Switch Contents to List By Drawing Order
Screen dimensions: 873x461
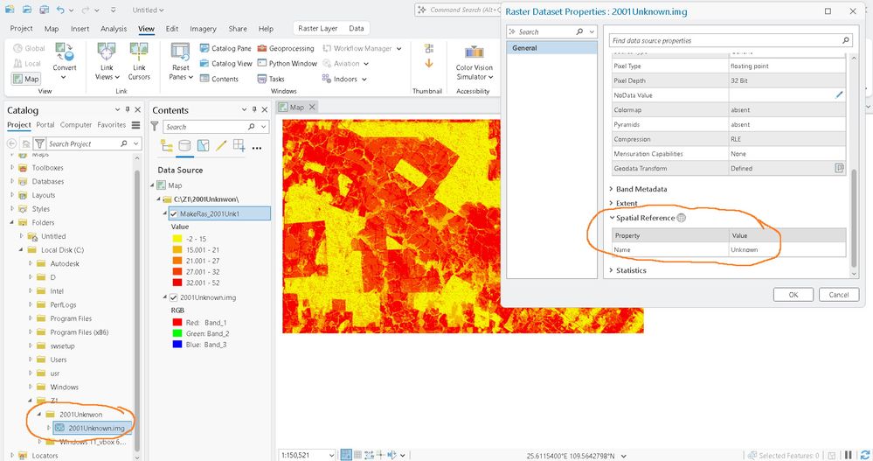point(166,146)
